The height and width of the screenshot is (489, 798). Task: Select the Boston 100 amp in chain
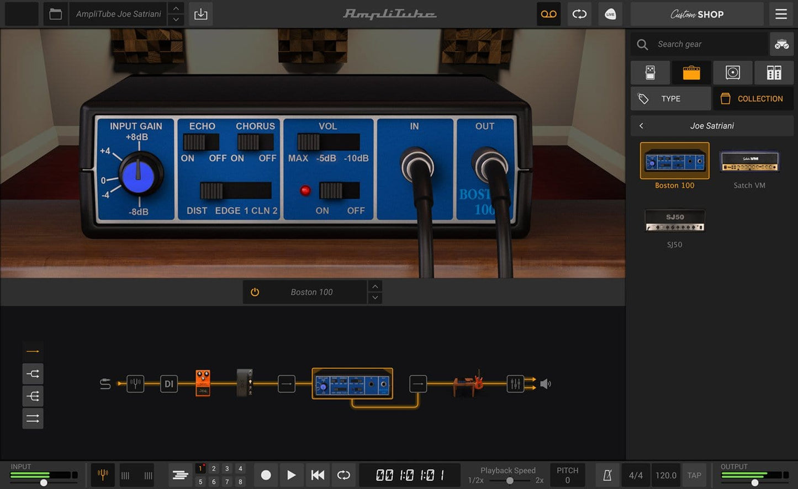352,384
